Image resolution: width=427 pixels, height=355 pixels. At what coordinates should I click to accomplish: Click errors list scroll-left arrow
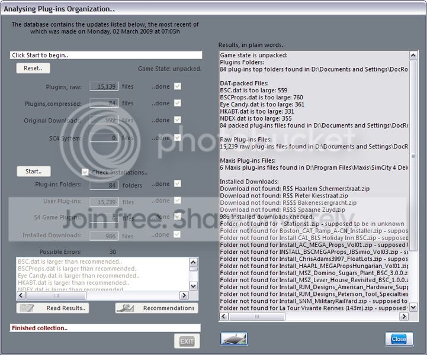[x=21, y=295]
